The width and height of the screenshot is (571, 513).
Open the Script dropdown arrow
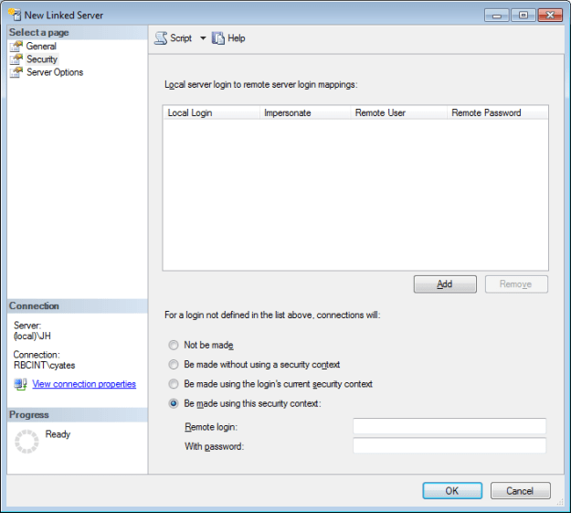click(202, 38)
